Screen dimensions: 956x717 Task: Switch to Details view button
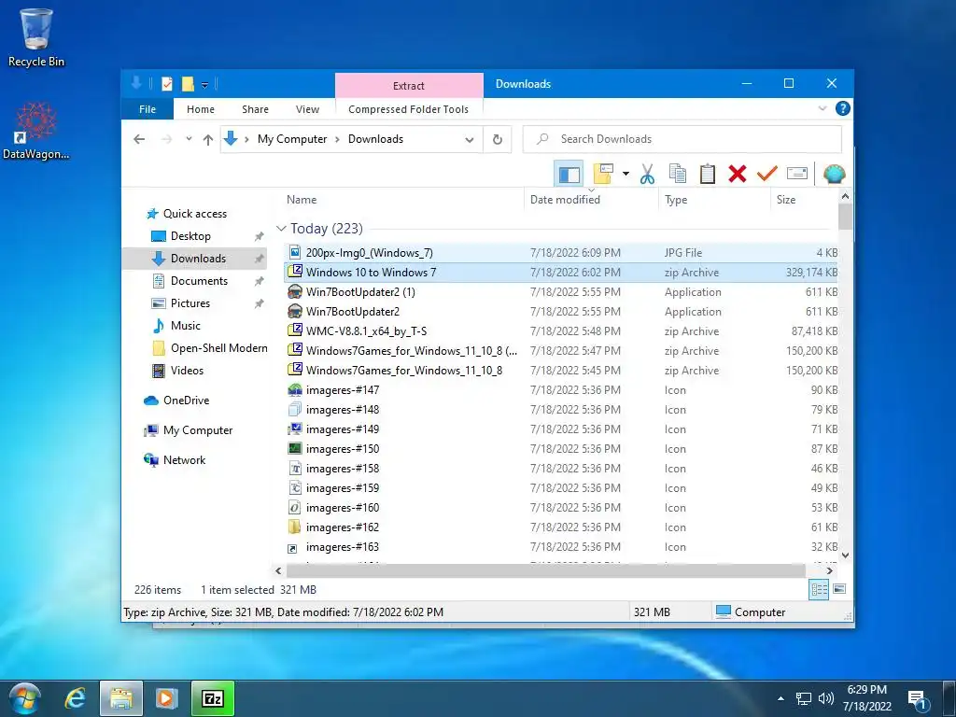click(819, 589)
